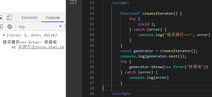Expand the {value: 1, done: false} object
The width and height of the screenshot is (212, 97).
pyautogui.click(x=4, y=35)
